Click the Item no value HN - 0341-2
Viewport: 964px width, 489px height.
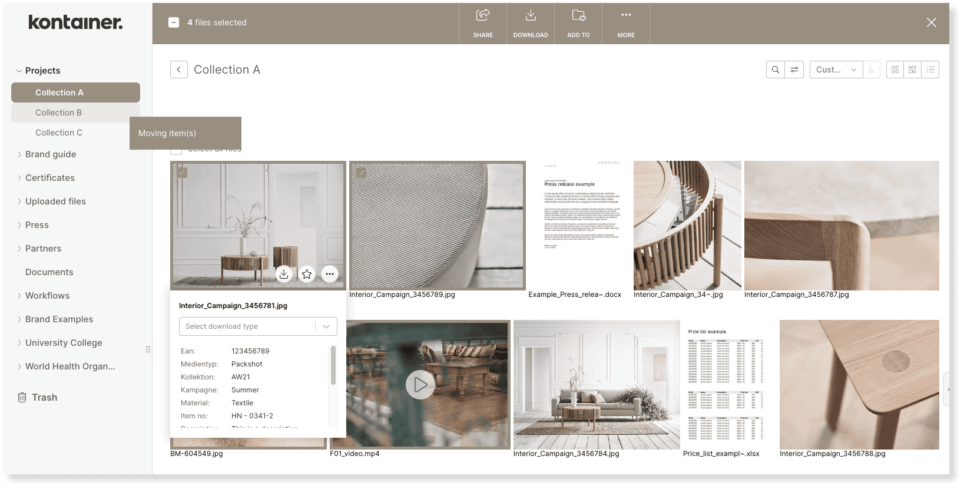(252, 416)
